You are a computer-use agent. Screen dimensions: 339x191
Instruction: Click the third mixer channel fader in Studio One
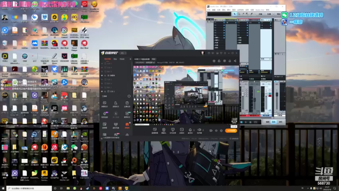pos(266,95)
